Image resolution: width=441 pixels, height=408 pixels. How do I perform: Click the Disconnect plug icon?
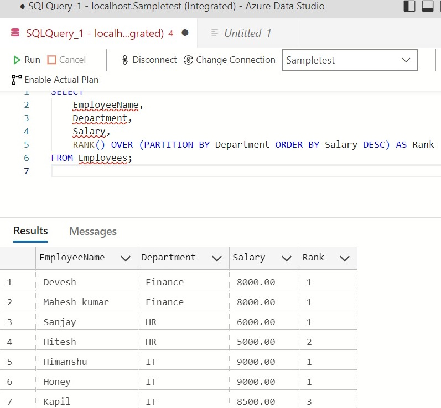click(x=125, y=60)
